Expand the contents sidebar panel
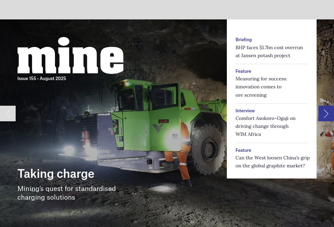 click(271, 99)
